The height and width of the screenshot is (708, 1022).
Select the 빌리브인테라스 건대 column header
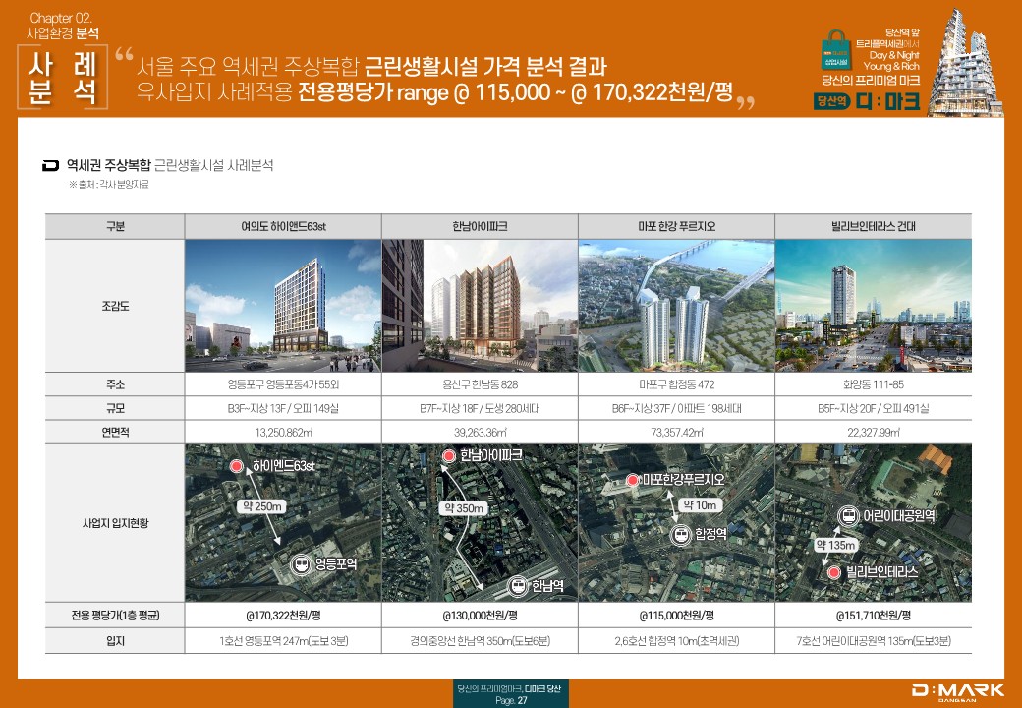(x=874, y=227)
